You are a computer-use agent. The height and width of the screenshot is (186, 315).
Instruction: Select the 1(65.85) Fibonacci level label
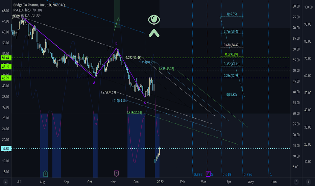coord(232,14)
